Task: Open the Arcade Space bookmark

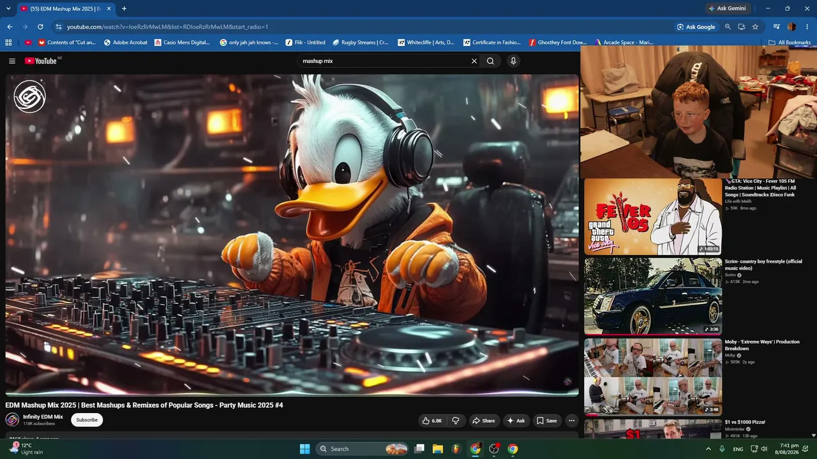Action: pos(624,43)
